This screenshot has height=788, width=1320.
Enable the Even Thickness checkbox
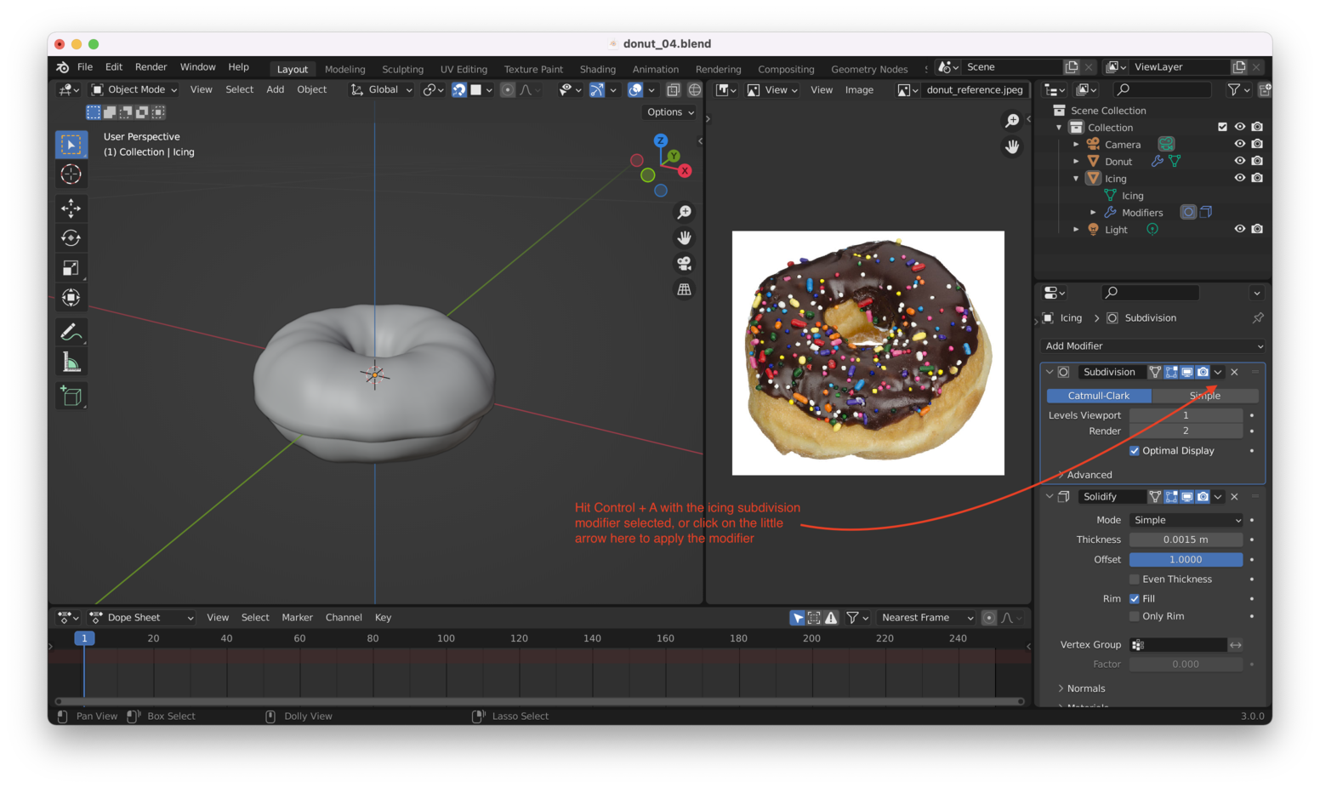1135,580
